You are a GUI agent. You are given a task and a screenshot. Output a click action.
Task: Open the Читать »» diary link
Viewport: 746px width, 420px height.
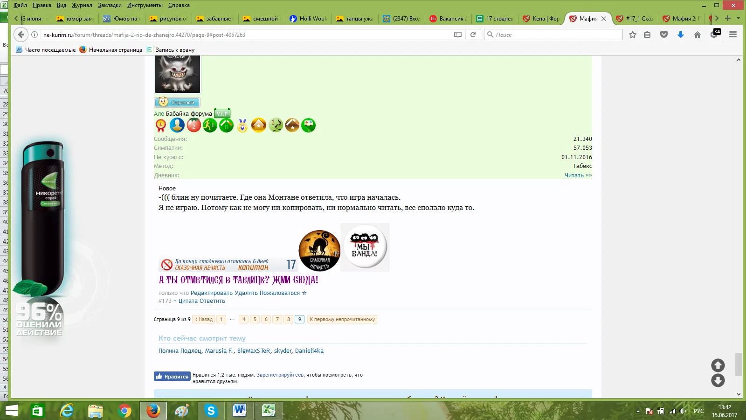pos(578,175)
